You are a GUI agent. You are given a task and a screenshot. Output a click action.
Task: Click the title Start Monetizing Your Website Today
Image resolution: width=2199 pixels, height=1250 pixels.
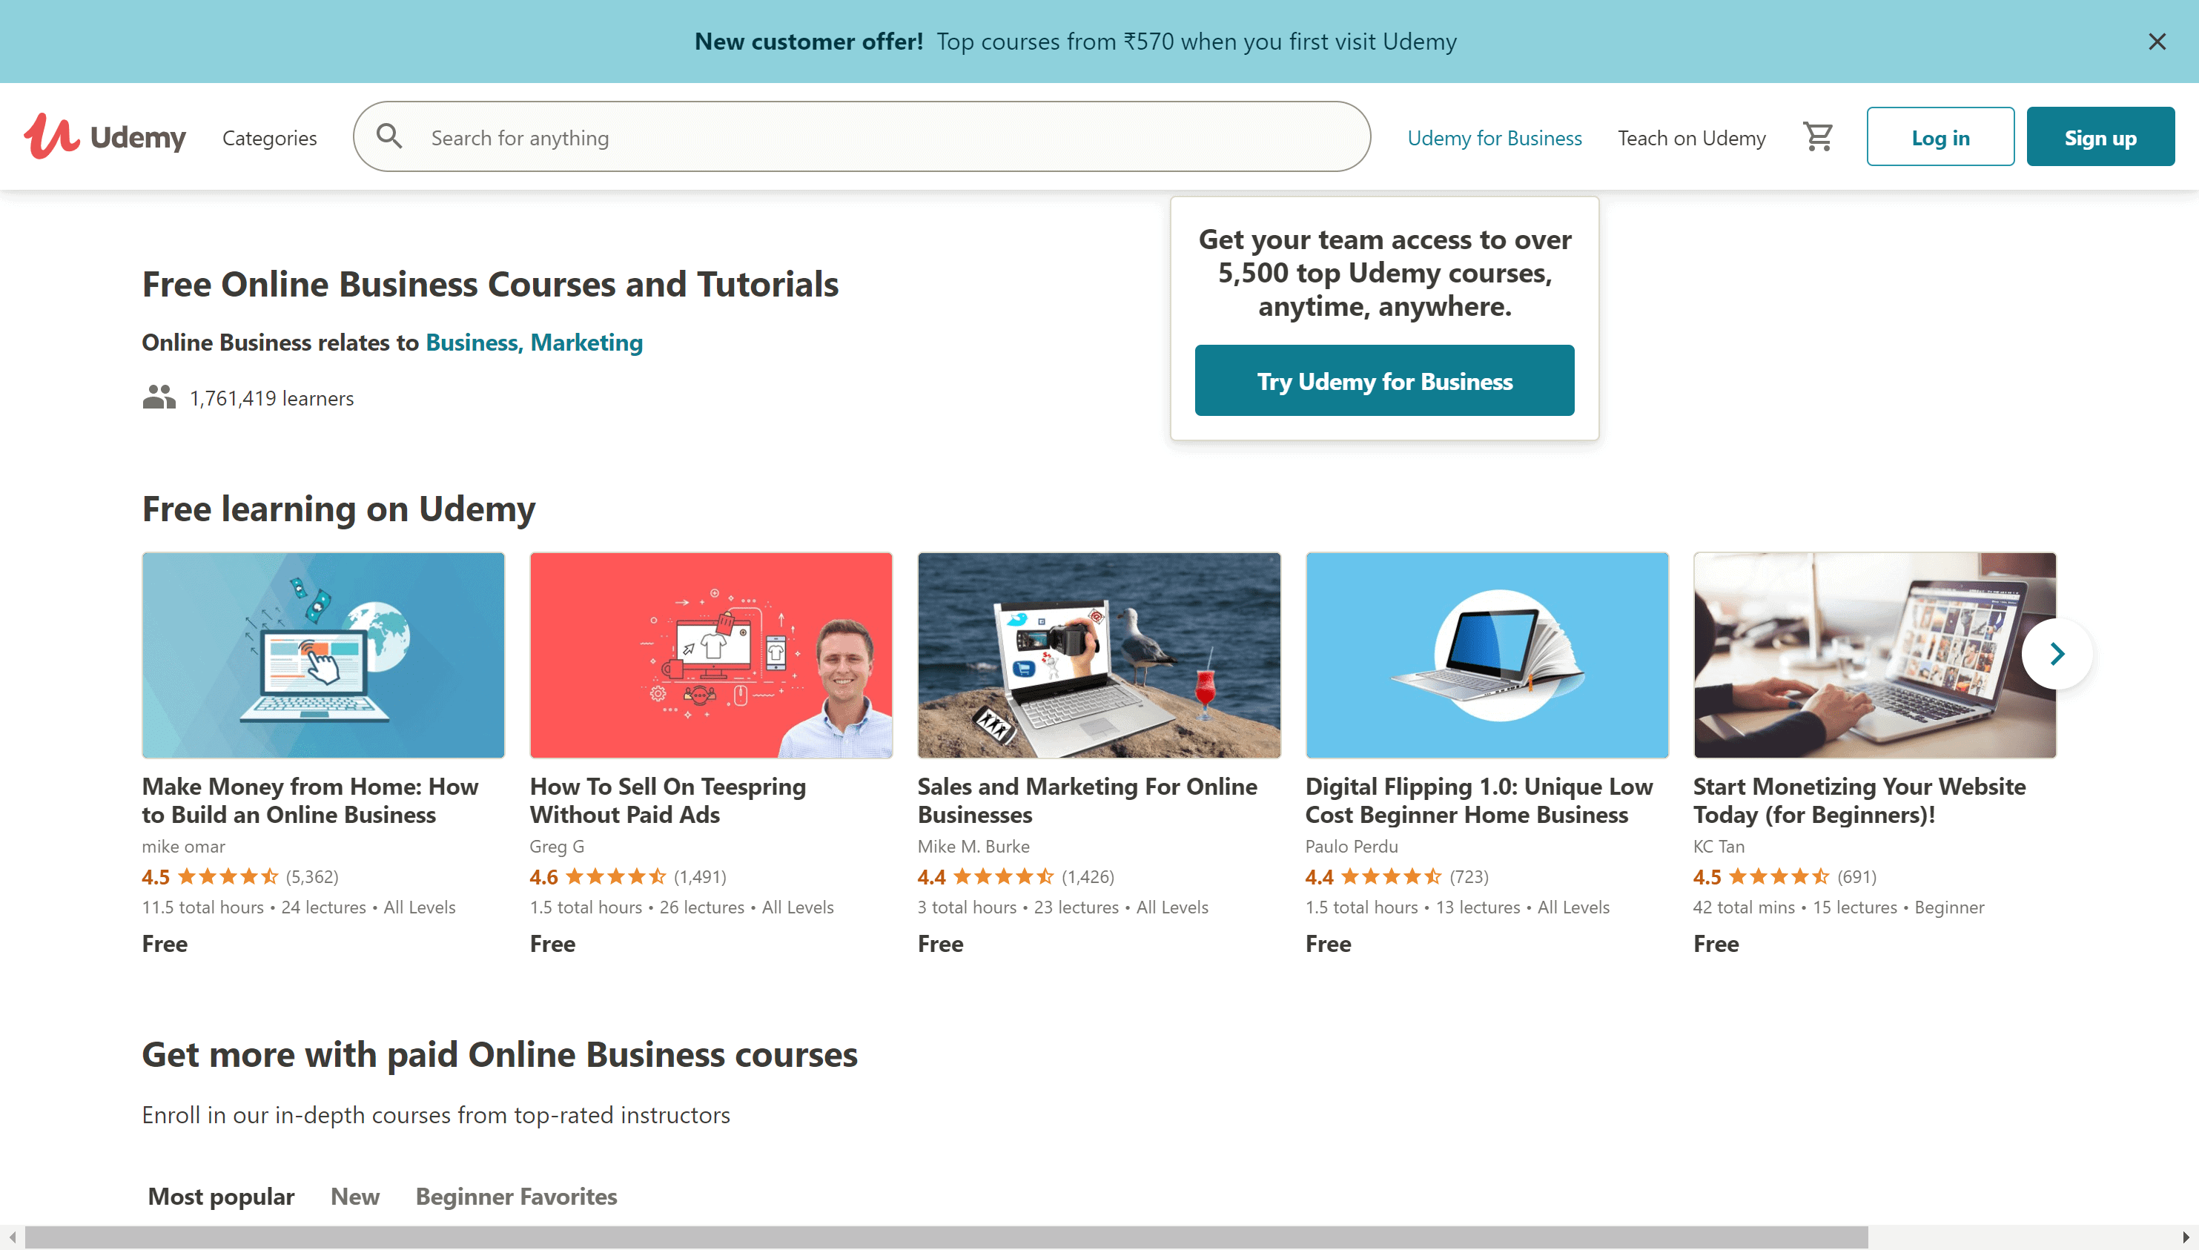click(1859, 800)
